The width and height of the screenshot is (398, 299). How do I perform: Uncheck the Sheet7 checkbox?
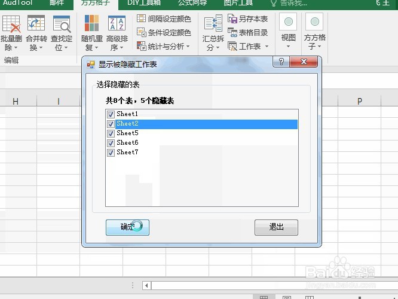coord(111,152)
